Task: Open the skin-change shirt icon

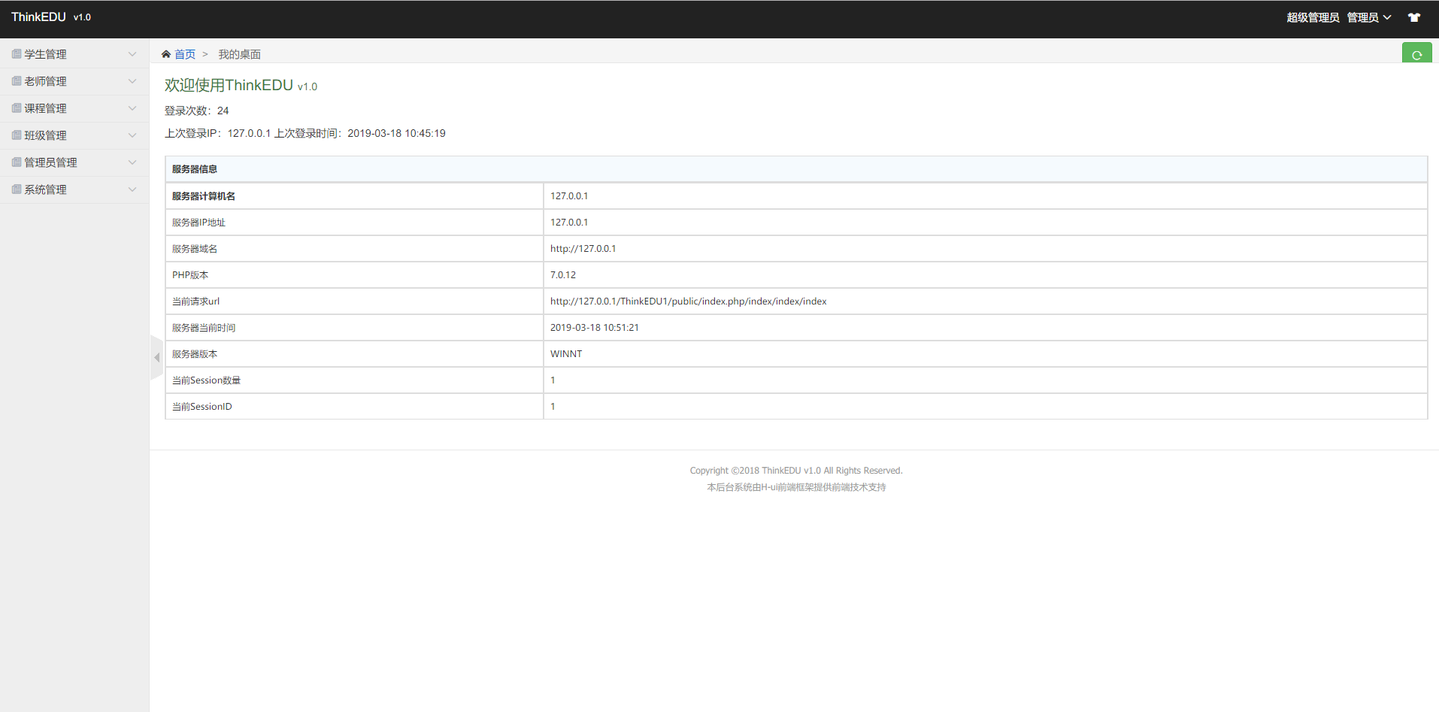Action: [1414, 17]
